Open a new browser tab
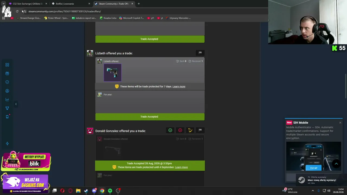347x195 pixels. click(x=139, y=4)
